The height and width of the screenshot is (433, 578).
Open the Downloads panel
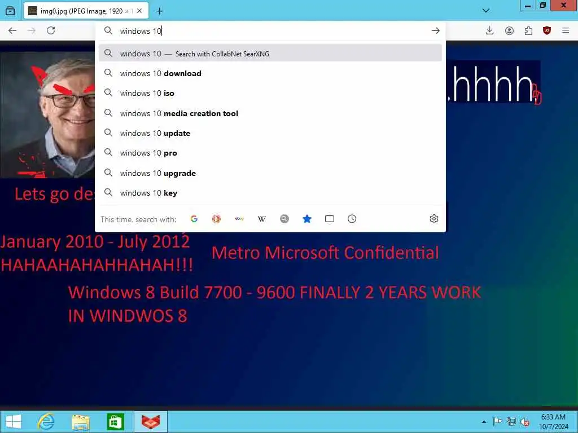tap(489, 30)
